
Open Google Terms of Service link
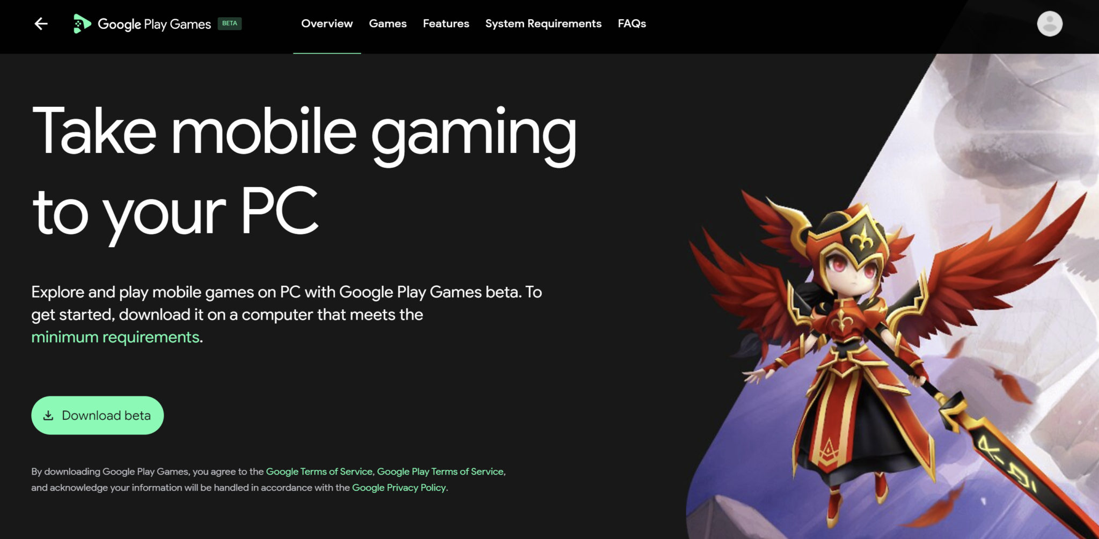319,471
